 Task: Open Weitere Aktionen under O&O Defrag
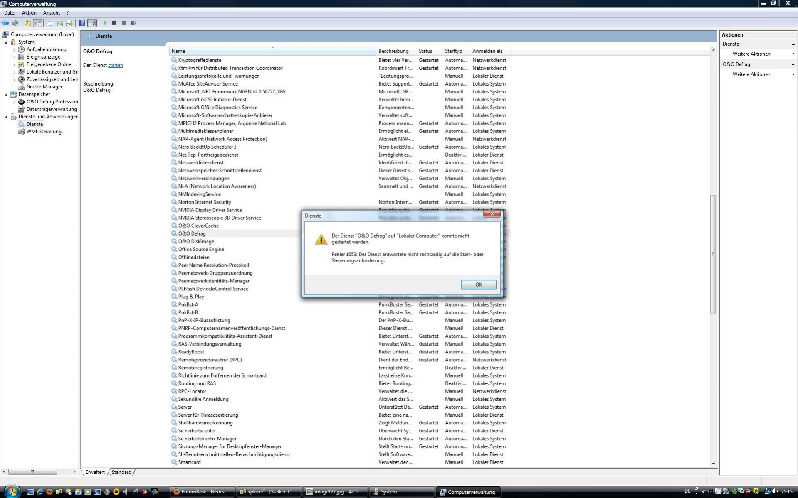751,74
